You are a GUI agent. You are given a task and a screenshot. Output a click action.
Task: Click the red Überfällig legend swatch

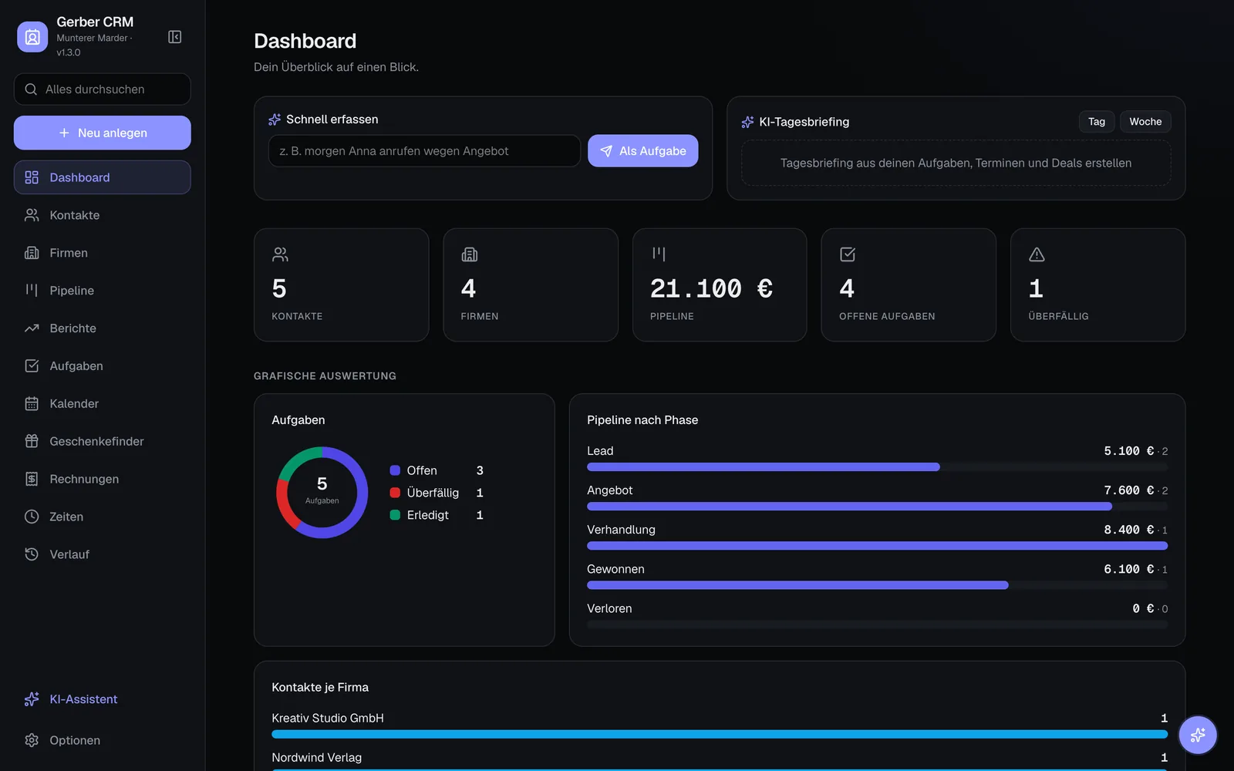coord(395,493)
